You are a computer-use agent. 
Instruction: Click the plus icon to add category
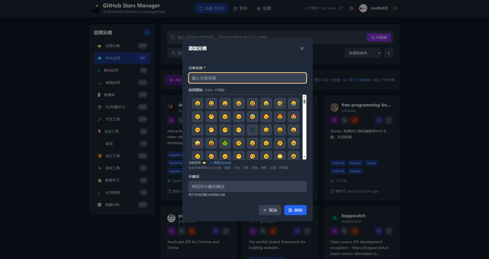point(147,33)
